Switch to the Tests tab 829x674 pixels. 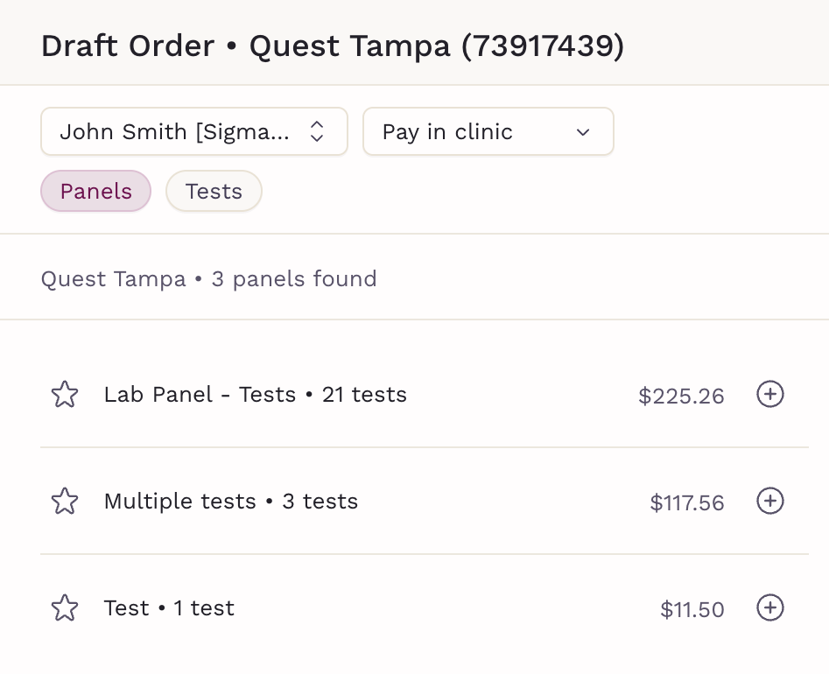click(214, 191)
